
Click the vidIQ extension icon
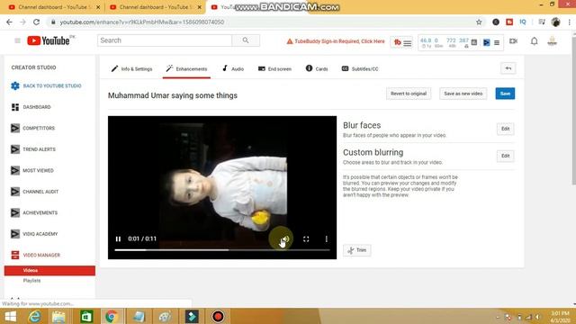[x=523, y=22]
